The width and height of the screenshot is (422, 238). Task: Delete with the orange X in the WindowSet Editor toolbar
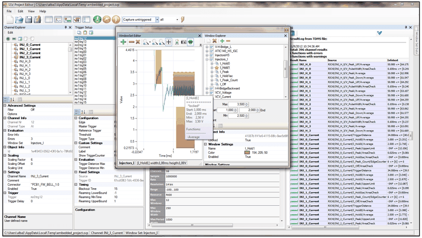pos(138,42)
